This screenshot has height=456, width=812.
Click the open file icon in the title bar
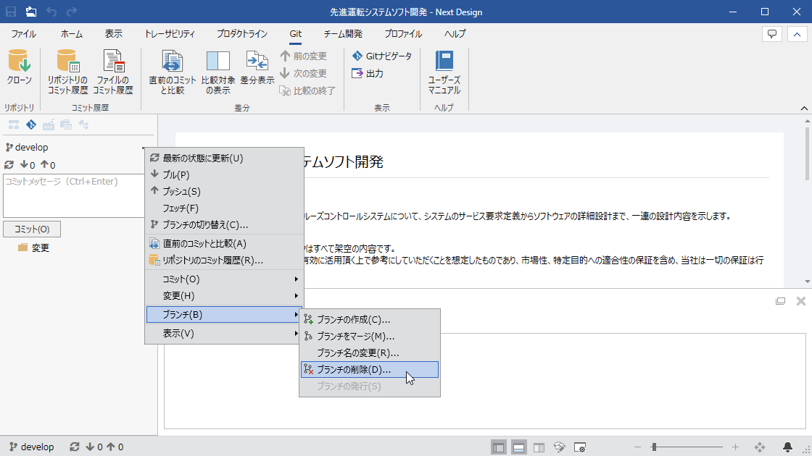[31, 12]
